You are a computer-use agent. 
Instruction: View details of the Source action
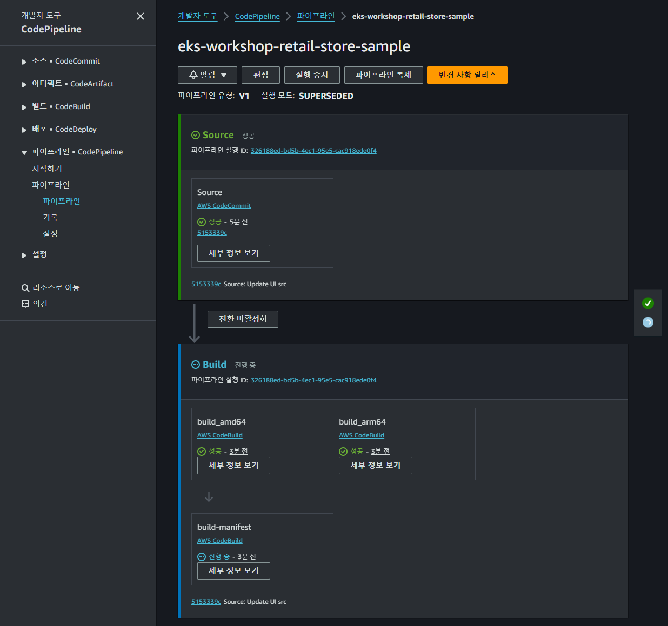233,253
